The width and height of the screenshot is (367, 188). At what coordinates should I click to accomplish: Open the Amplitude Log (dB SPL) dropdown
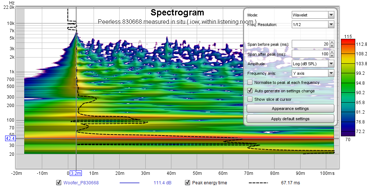click(x=313, y=64)
